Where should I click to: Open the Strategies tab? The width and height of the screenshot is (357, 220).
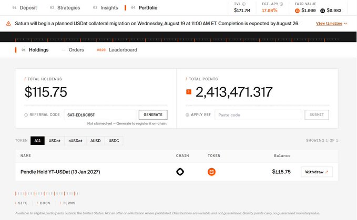pos(65,8)
